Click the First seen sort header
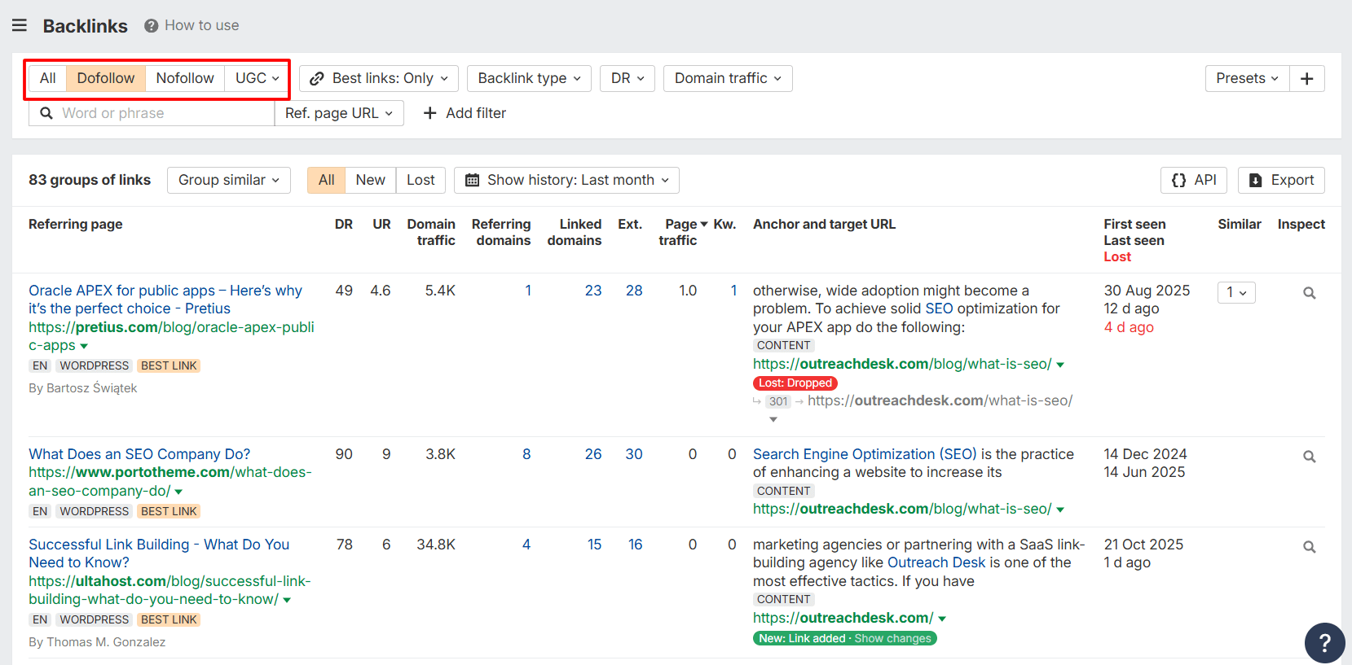 point(1134,224)
